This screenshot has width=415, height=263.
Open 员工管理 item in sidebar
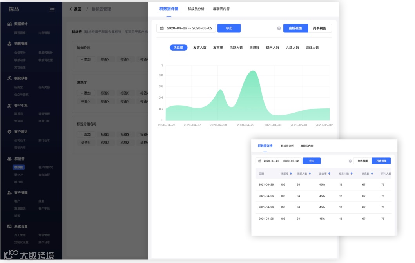click(x=20, y=235)
